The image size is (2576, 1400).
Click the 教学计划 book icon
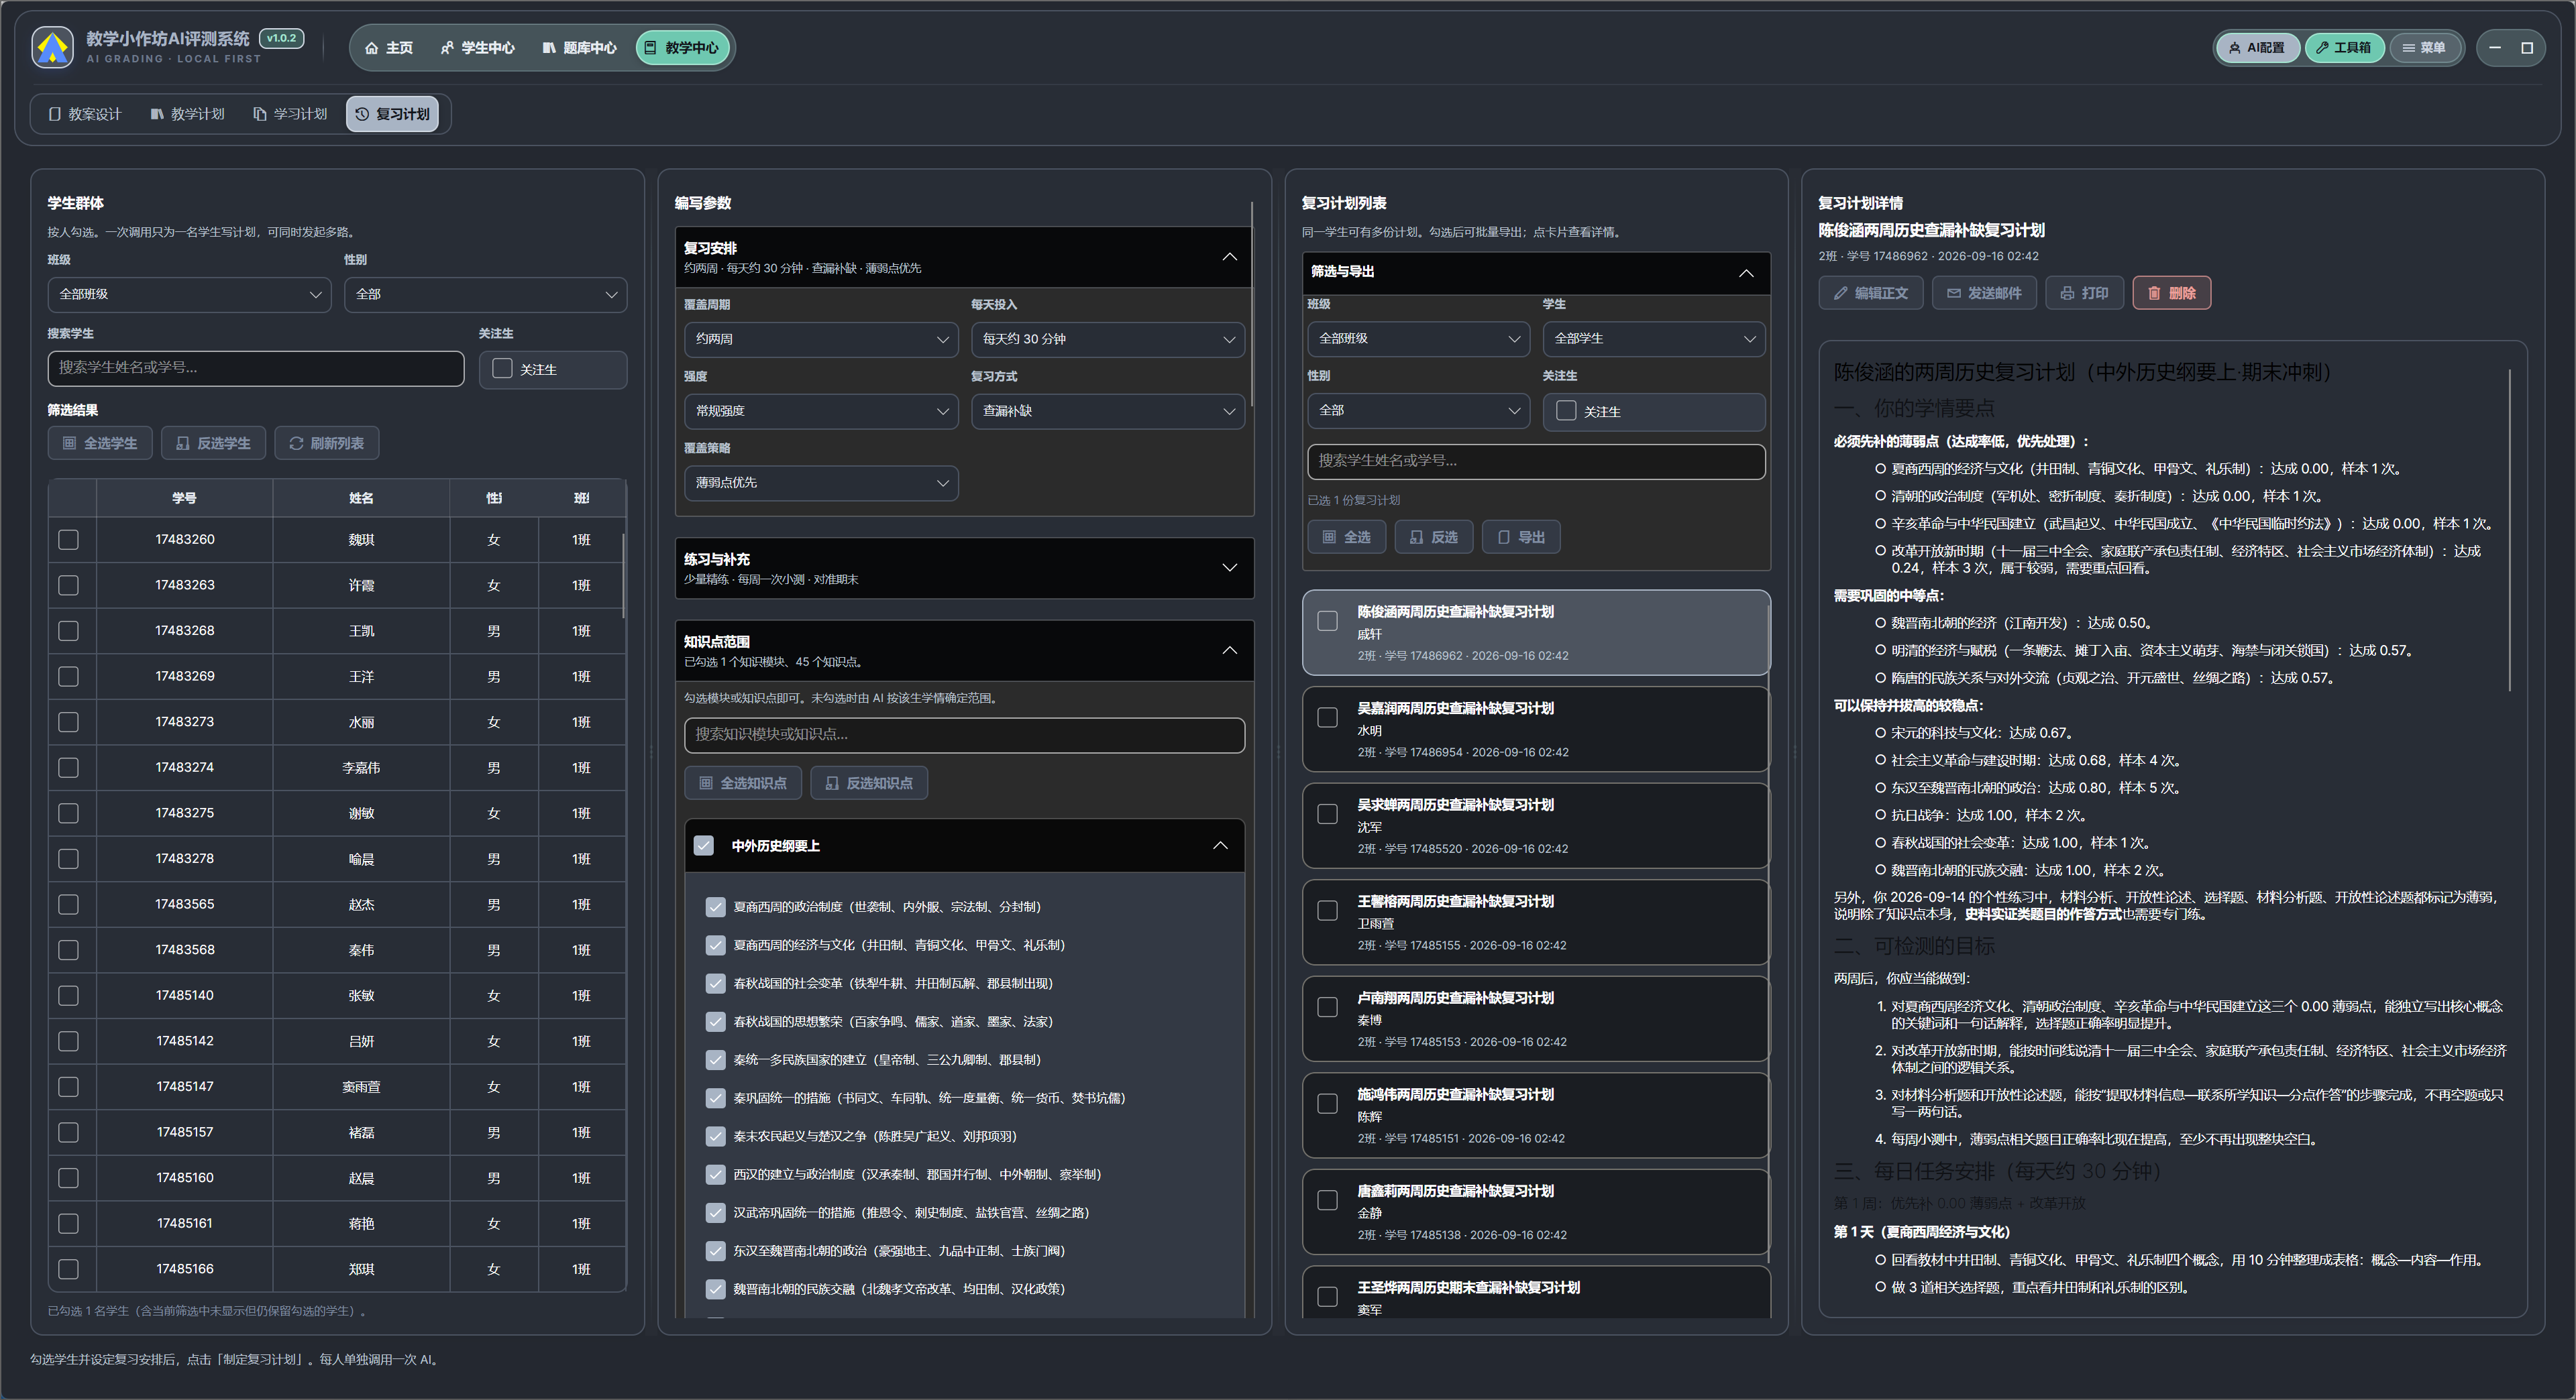point(157,114)
